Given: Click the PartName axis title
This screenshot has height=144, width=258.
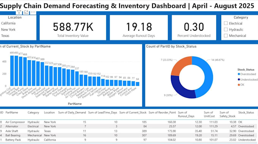Looking at the screenshot, I should point(75,104).
